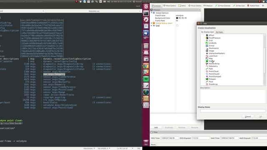Click the RViz launcher icon in dock
The width and height of the screenshot is (267, 150).
tap(146, 105)
